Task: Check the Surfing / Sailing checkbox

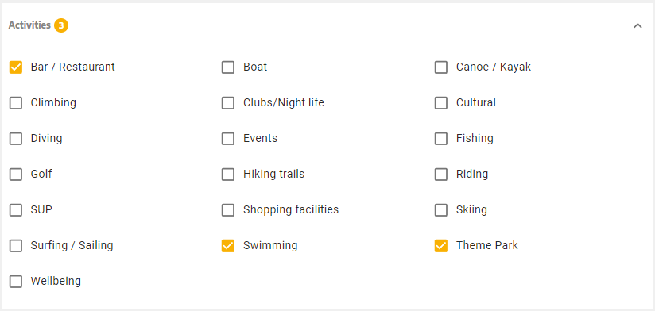Action: point(16,246)
